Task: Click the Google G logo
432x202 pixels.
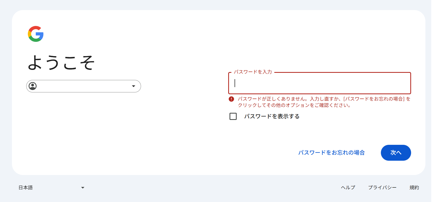Action: point(36,34)
